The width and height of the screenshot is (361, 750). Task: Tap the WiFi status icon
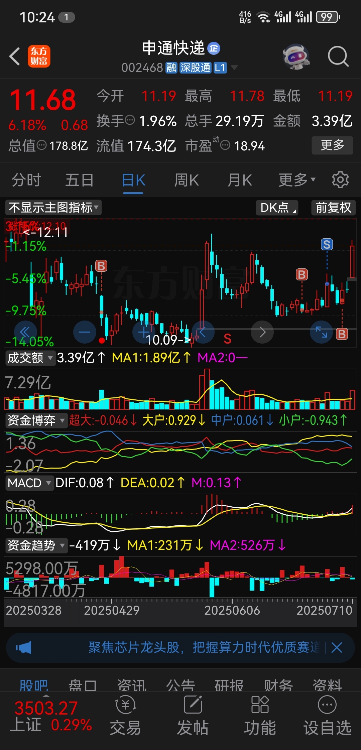(263, 17)
